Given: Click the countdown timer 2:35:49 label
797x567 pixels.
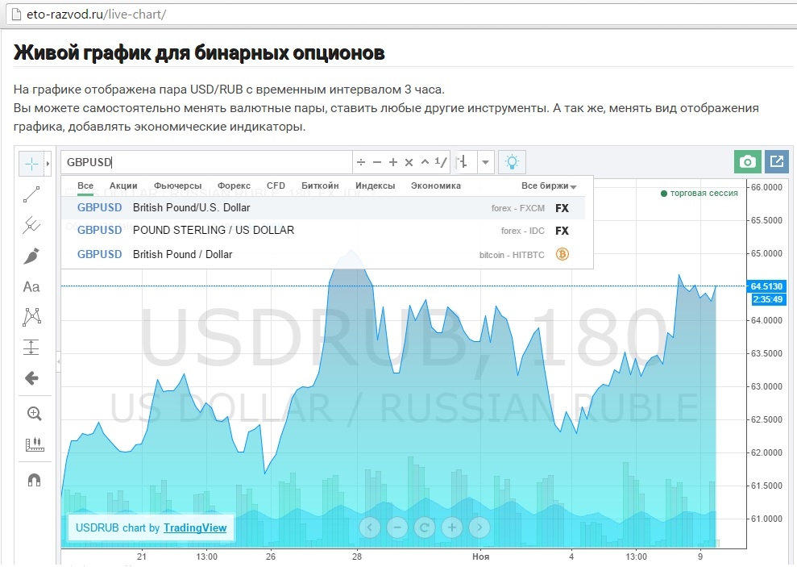Looking at the screenshot, I should 768,299.
